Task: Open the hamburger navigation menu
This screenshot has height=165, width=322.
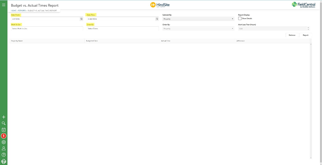Action: coord(4,5)
